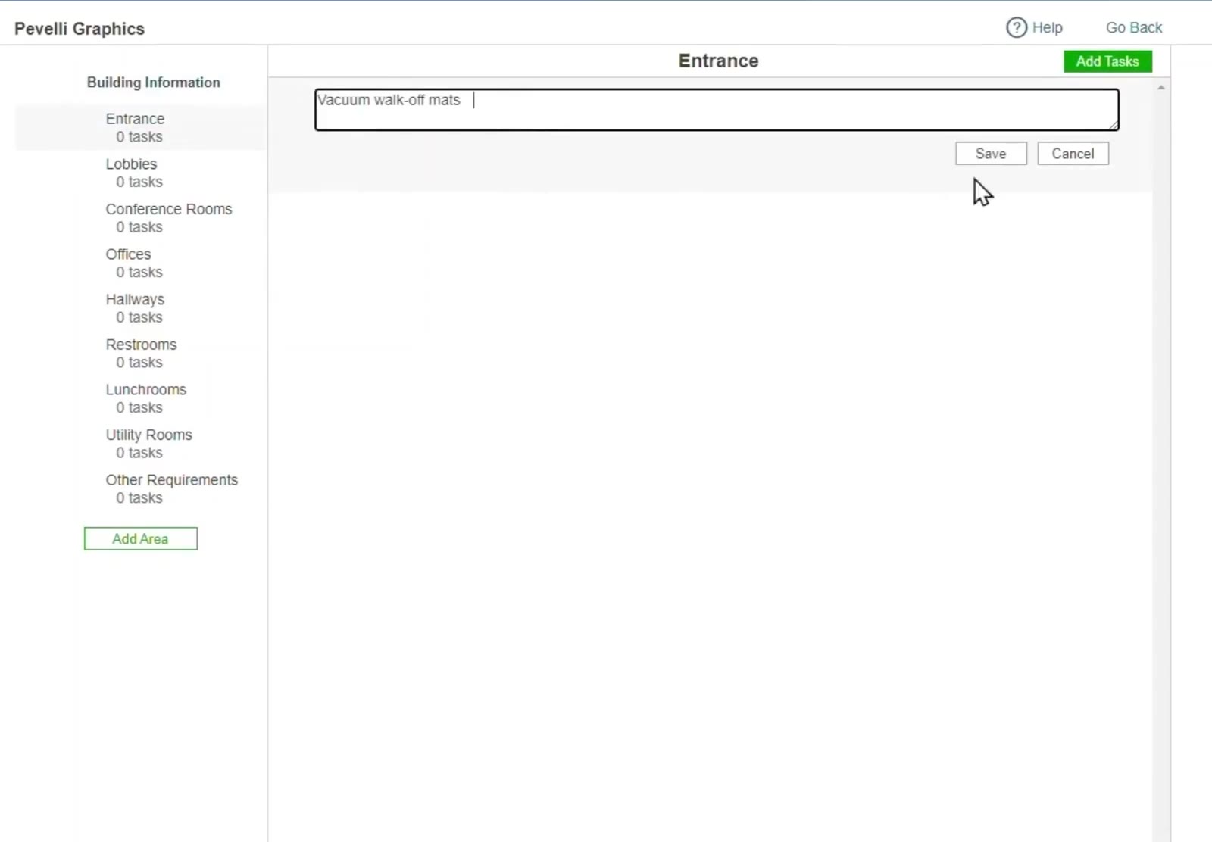1212x842 pixels.
Task: Click the green Add Tasks button
Action: [x=1107, y=61]
